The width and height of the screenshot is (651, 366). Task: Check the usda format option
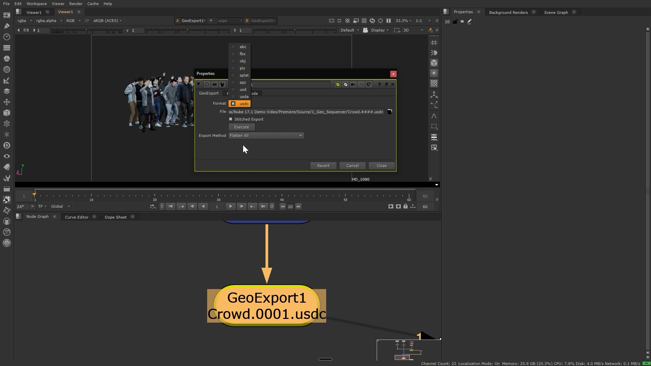(x=239, y=97)
